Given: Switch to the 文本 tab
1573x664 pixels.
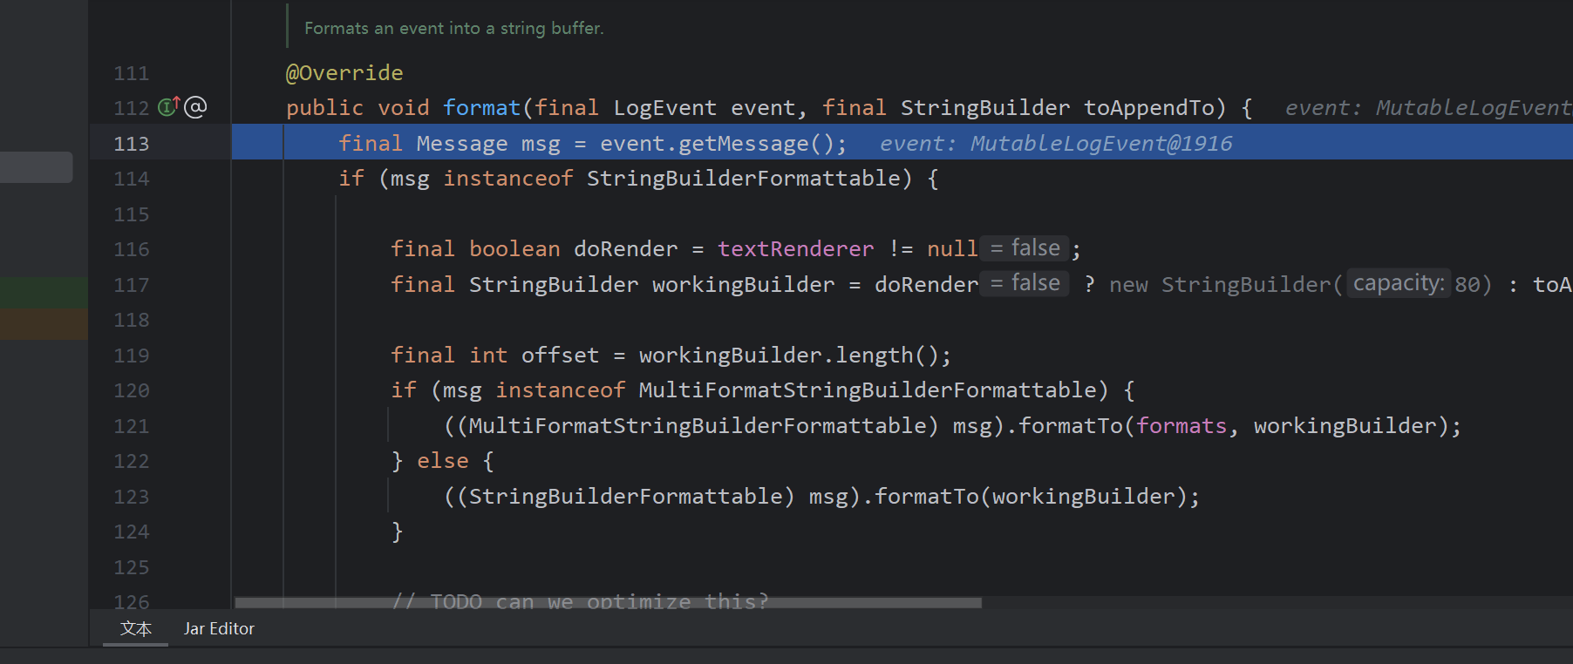Looking at the screenshot, I should pos(135,628).
